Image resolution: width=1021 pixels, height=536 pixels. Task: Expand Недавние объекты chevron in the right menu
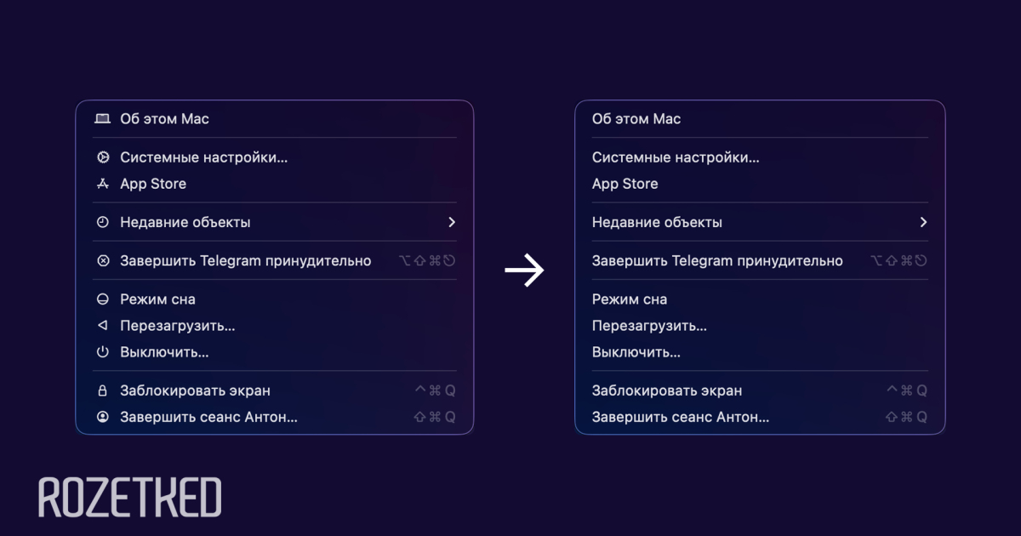coord(923,222)
